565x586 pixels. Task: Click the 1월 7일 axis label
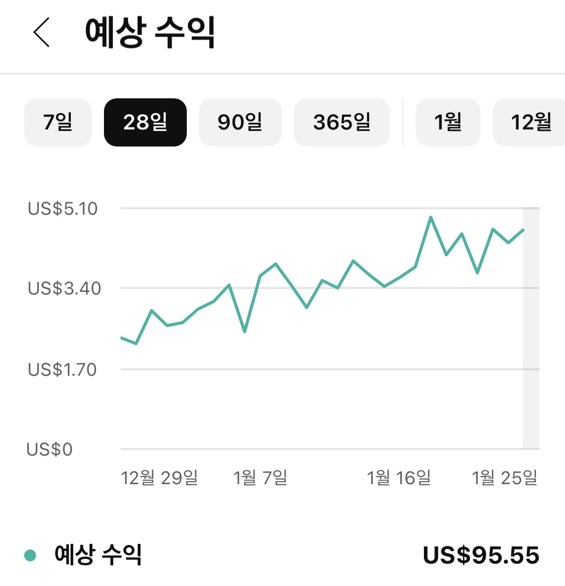point(260,478)
